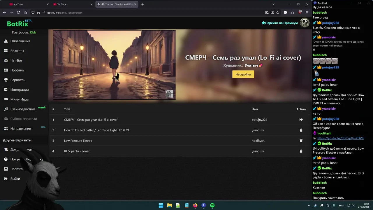373x210 pixels.
Task: Close the first YouTube tab
Action: click(48, 4)
